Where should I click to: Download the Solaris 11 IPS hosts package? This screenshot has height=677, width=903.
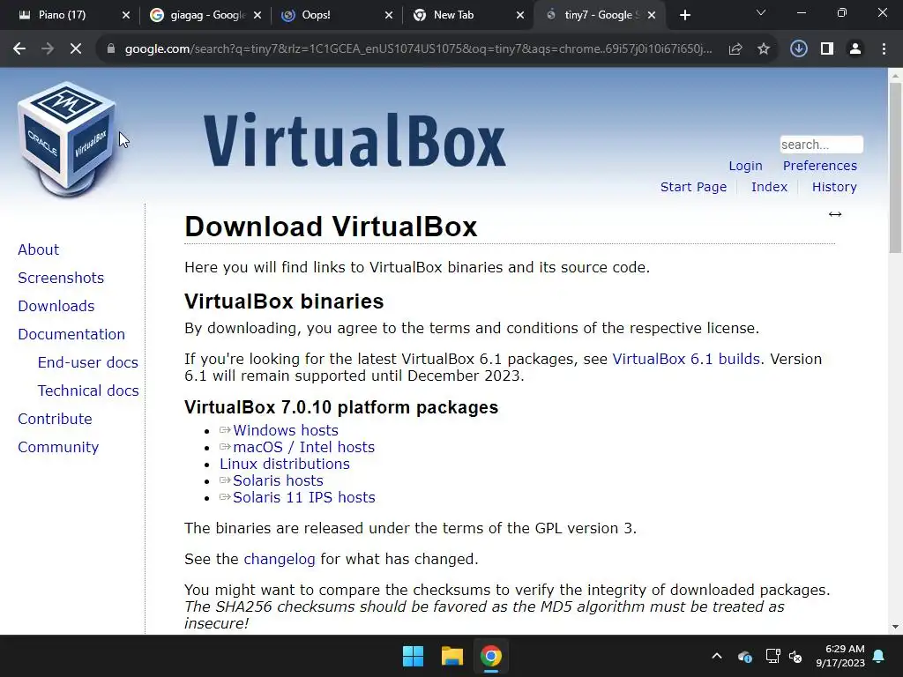pyautogui.click(x=303, y=497)
